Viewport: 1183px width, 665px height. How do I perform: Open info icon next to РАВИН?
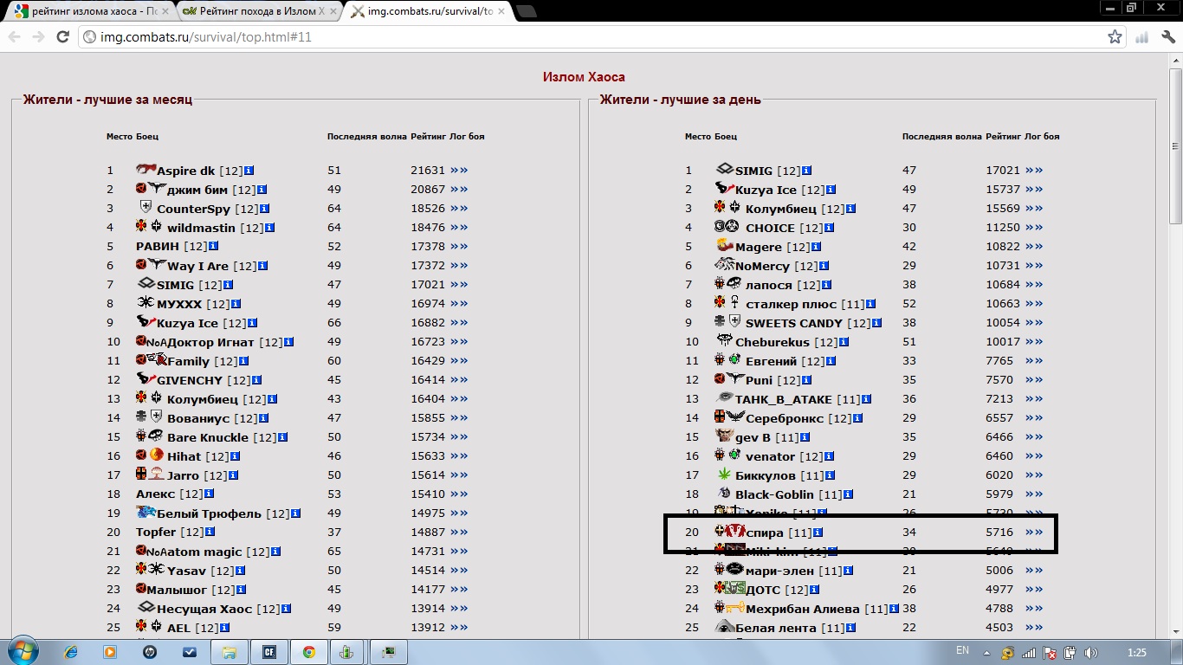pos(213,247)
